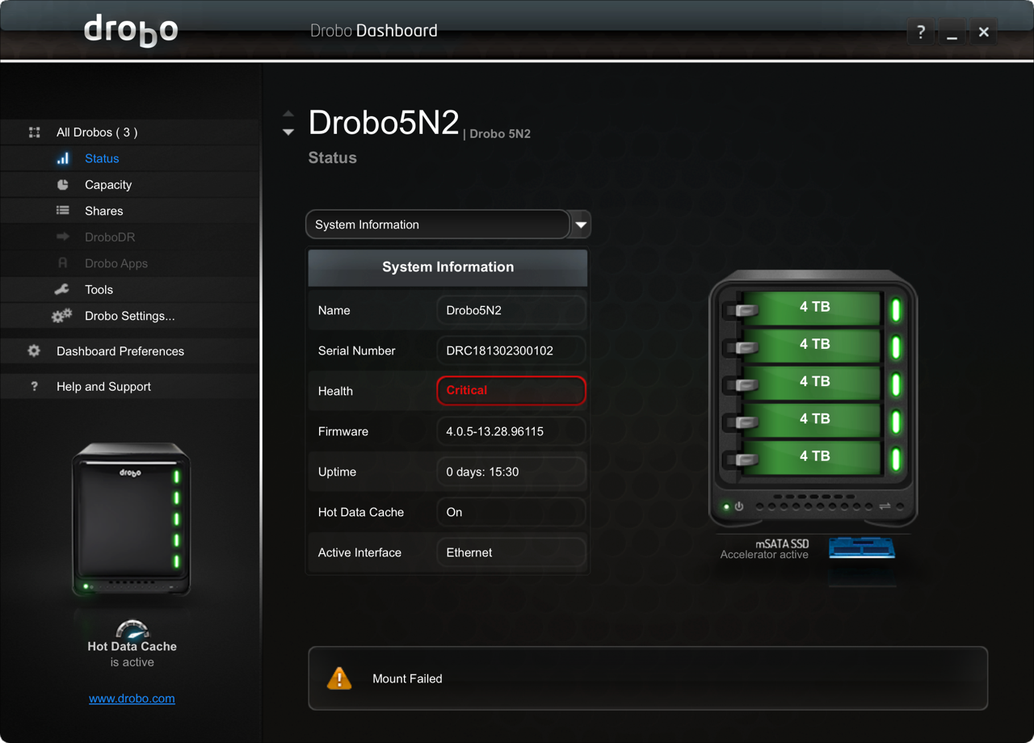
Task: Click the Mount Failed message
Action: pos(407,679)
